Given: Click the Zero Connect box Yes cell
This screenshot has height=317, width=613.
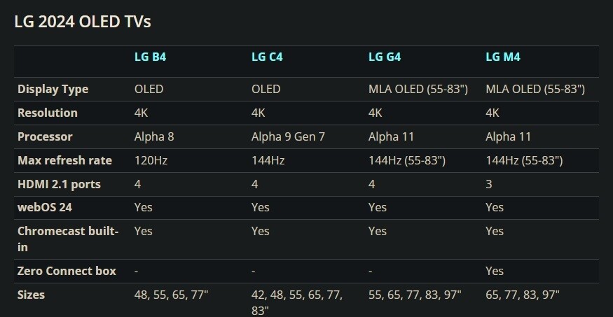Looking at the screenshot, I should [x=495, y=271].
